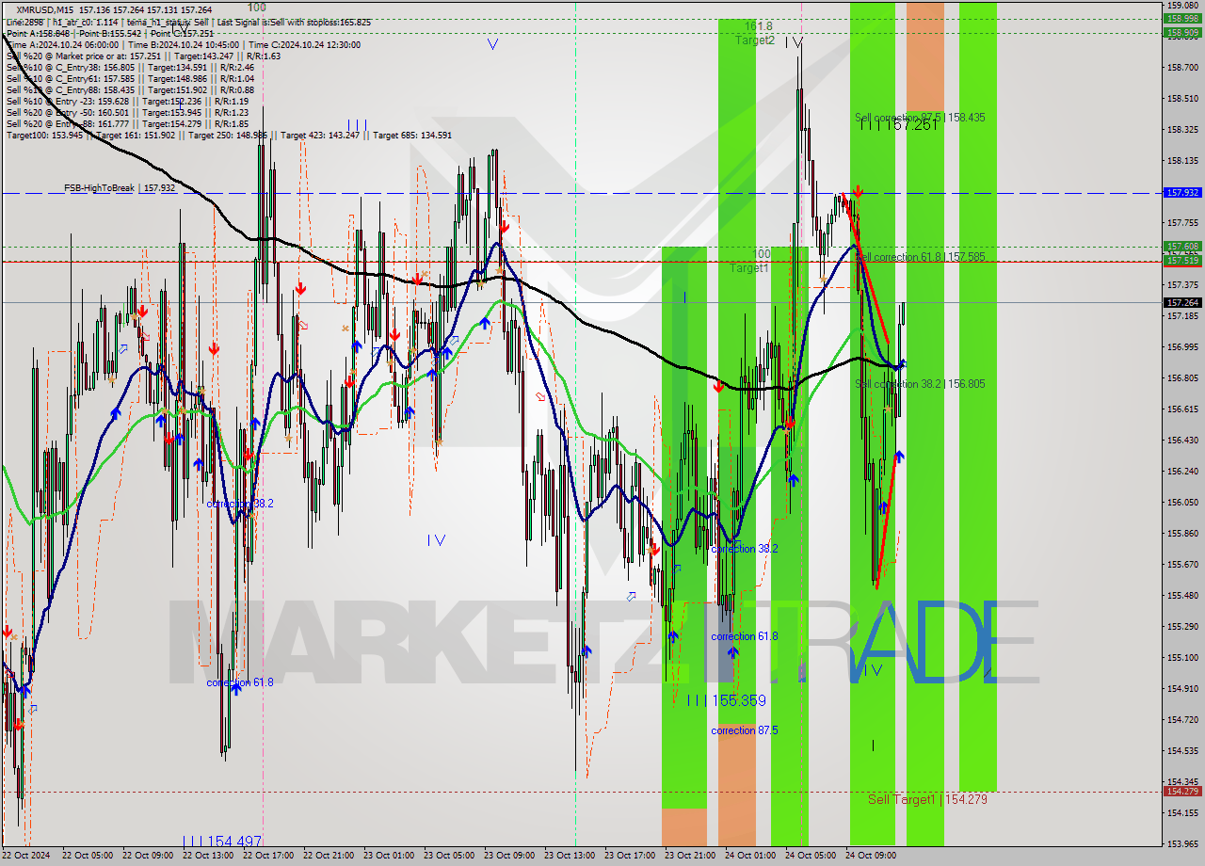This screenshot has height=866, width=1205.
Task: Click the 'Entry -88: 161.777' sell row
Action: [x=127, y=123]
